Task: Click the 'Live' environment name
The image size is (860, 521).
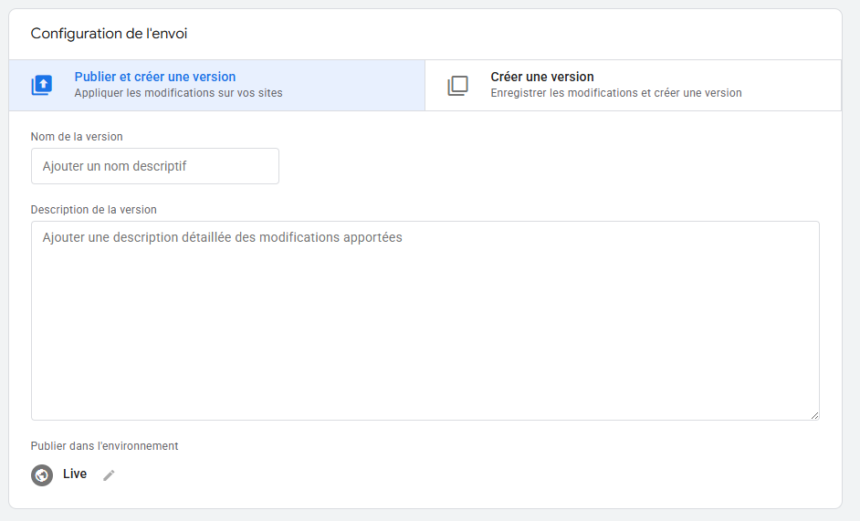Action: click(75, 474)
